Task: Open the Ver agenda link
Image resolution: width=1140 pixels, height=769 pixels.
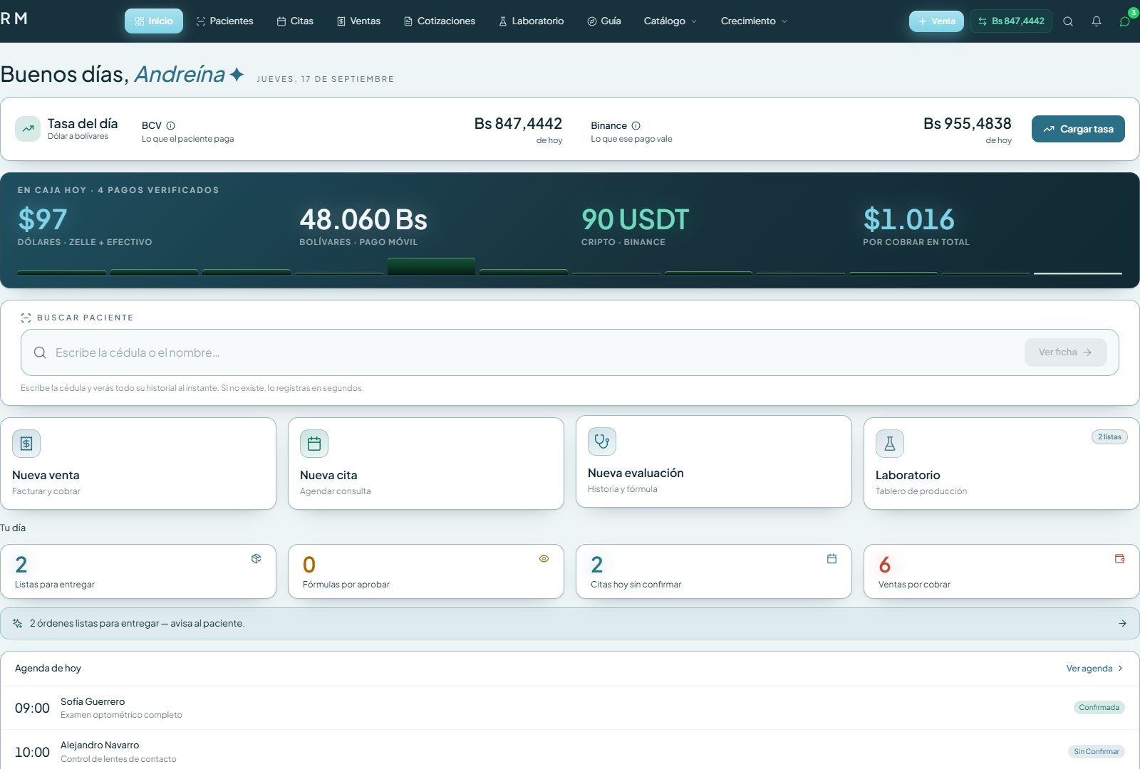Action: tap(1094, 669)
